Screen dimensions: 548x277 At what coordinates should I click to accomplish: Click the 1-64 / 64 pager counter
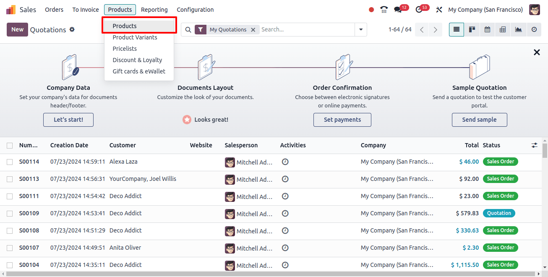(x=400, y=30)
